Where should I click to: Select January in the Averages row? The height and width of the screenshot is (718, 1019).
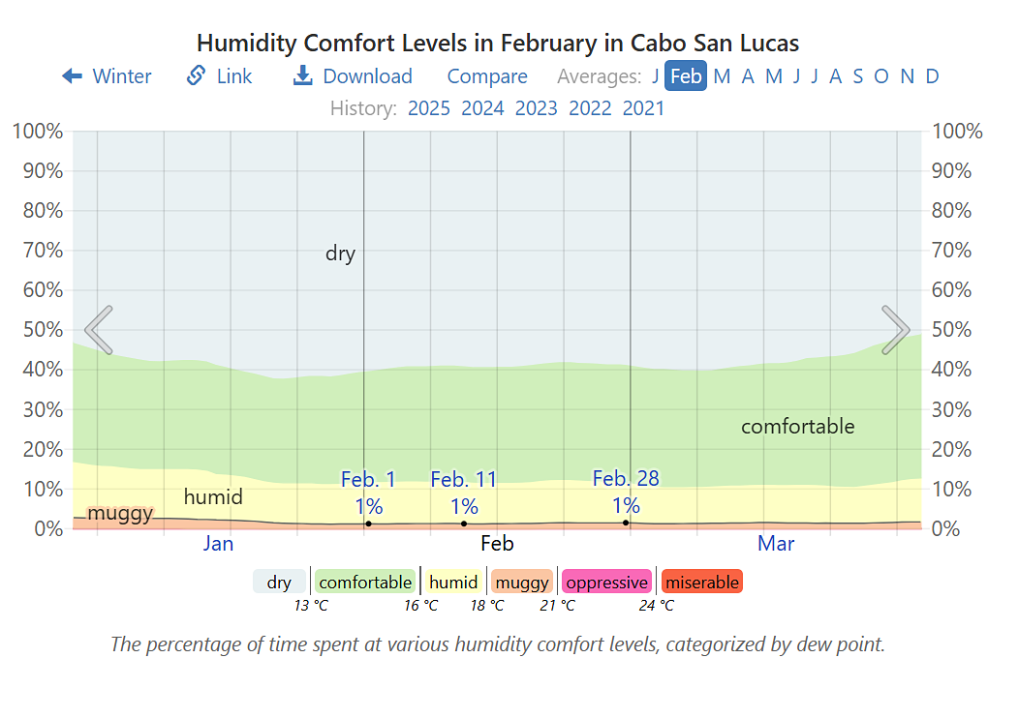click(x=655, y=75)
